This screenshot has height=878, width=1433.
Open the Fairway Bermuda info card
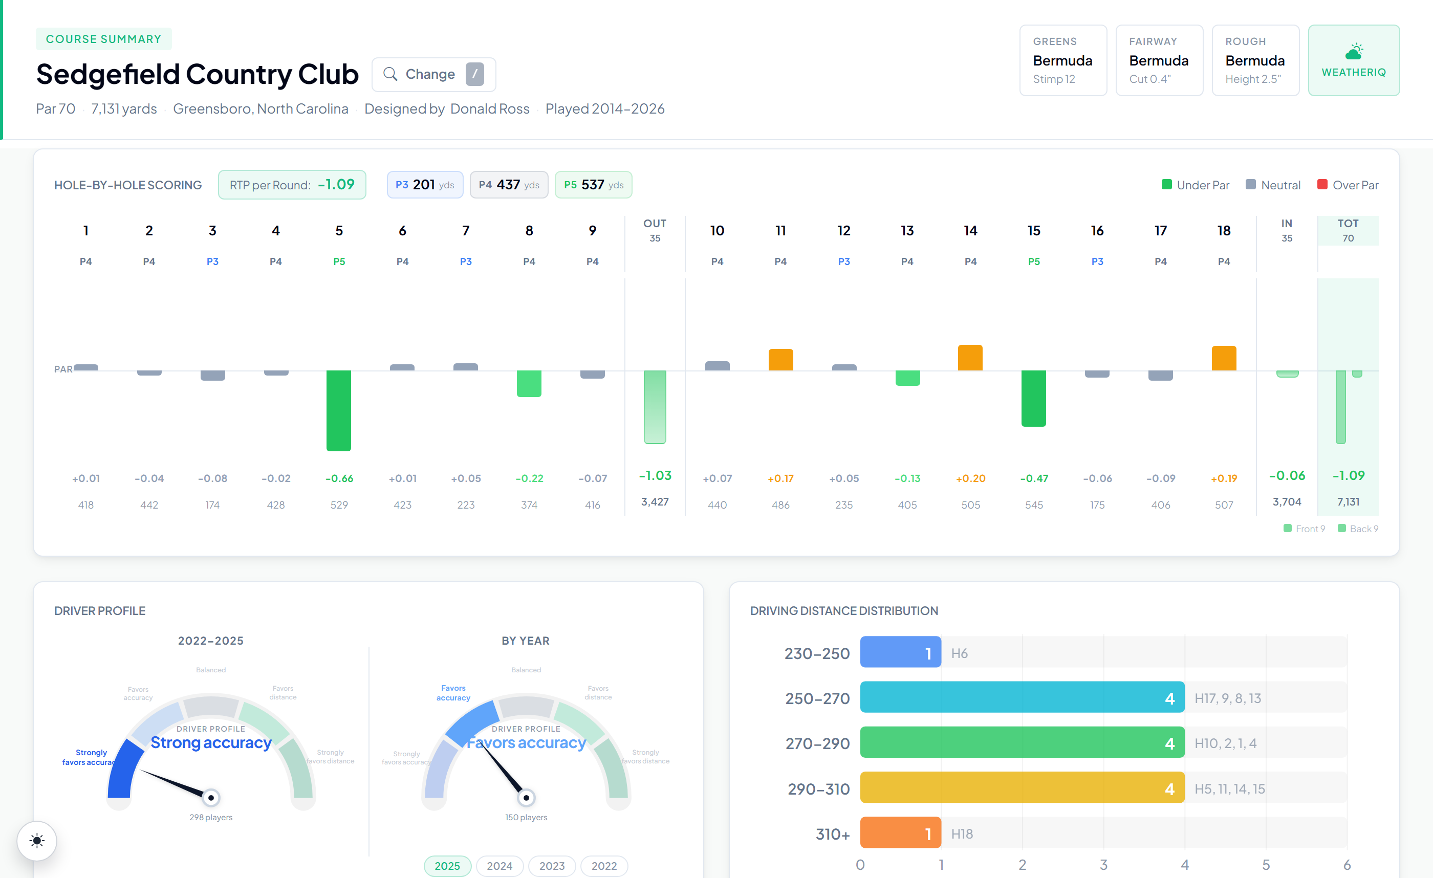coord(1159,60)
